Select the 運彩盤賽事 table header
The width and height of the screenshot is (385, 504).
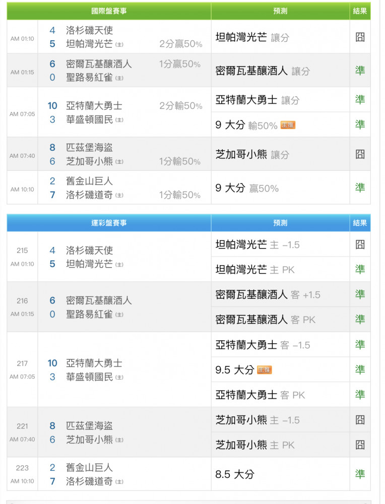pyautogui.click(x=109, y=223)
